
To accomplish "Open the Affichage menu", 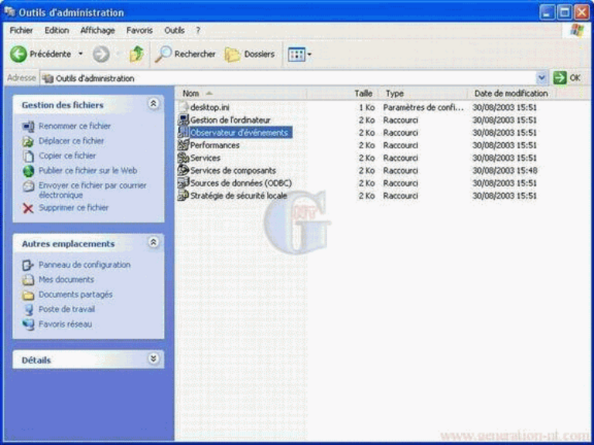I will click(x=97, y=30).
